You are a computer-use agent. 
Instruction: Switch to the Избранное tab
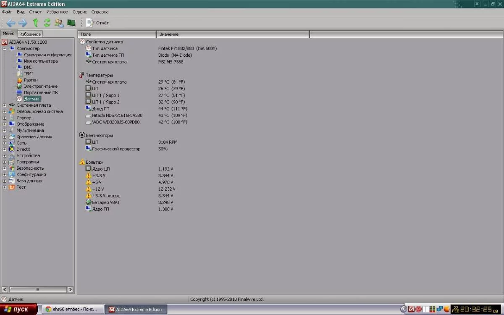click(30, 34)
